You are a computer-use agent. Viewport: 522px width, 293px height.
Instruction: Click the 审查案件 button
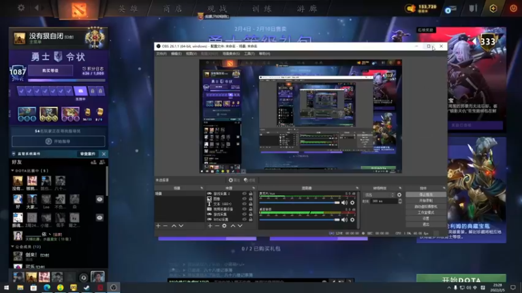point(87,154)
